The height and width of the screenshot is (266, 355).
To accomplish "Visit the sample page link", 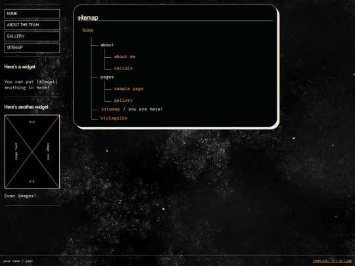I will [129, 89].
